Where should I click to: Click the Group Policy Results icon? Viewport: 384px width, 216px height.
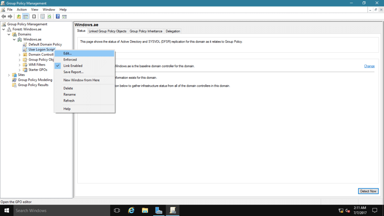click(15, 85)
